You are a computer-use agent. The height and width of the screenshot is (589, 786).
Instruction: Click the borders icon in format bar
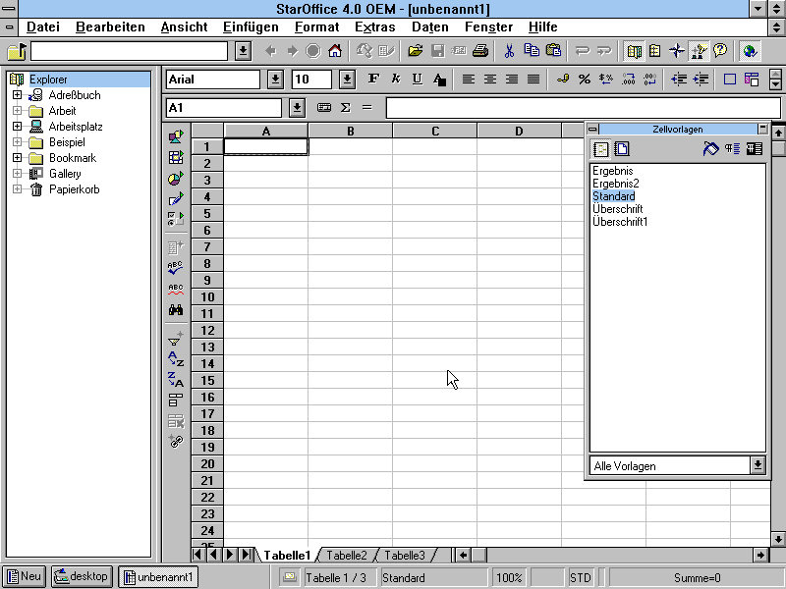730,80
